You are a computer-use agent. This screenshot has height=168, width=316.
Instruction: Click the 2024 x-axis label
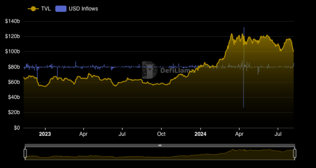point(200,134)
